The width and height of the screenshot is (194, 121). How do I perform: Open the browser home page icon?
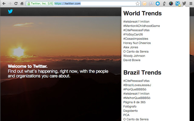tap(22, 3)
